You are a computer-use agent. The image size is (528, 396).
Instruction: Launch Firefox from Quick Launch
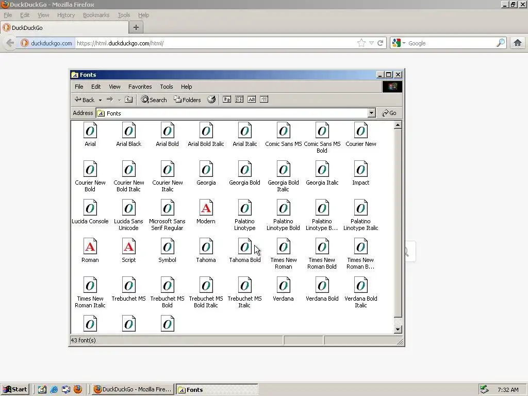point(78,389)
